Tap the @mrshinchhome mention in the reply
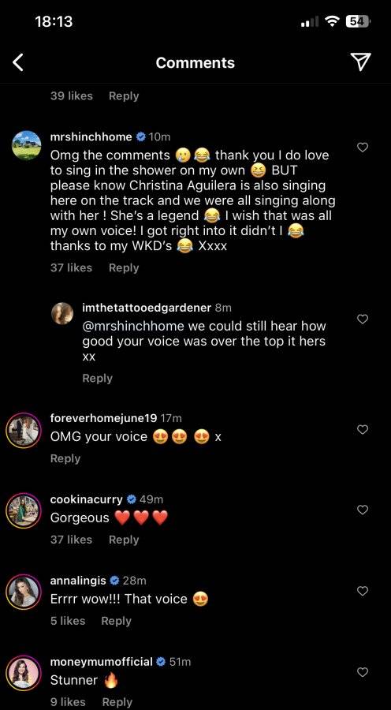391x710 pixels. (133, 326)
